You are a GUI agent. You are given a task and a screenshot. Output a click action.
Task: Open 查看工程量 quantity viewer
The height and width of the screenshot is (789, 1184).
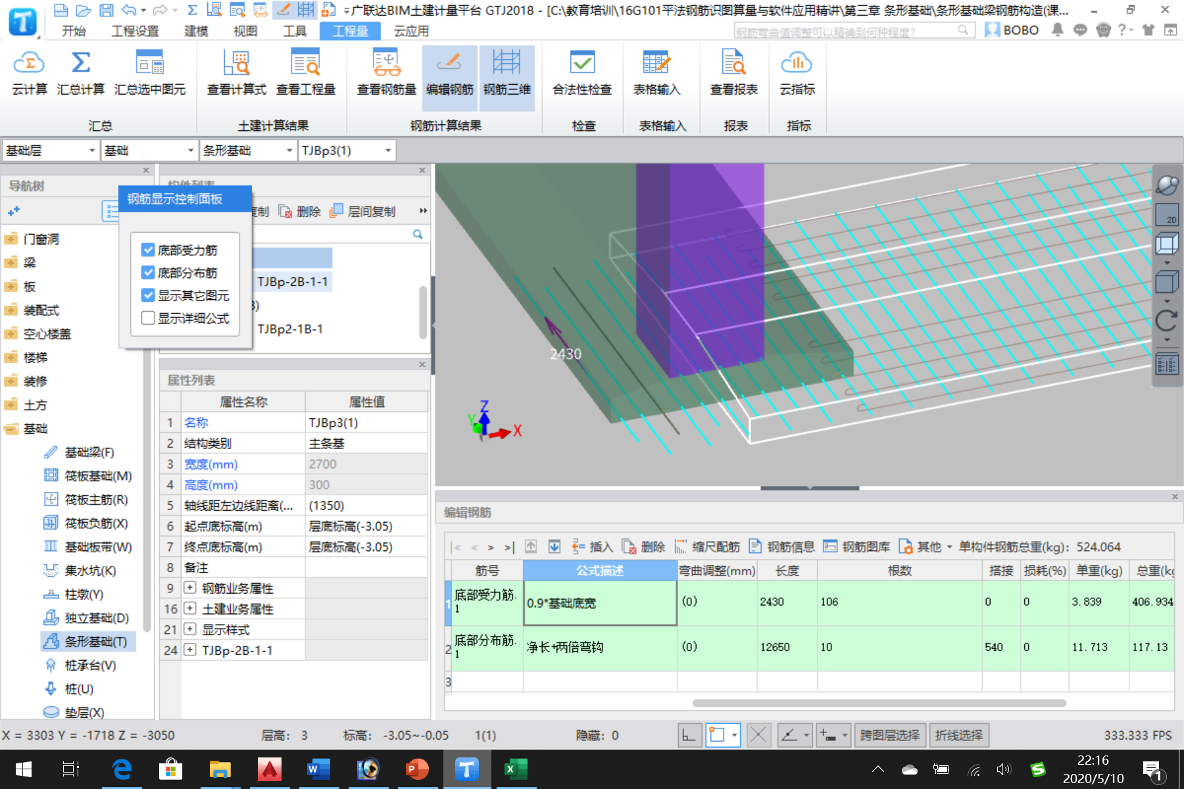pyautogui.click(x=306, y=73)
